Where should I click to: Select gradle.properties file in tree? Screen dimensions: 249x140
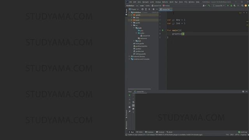(140, 46)
